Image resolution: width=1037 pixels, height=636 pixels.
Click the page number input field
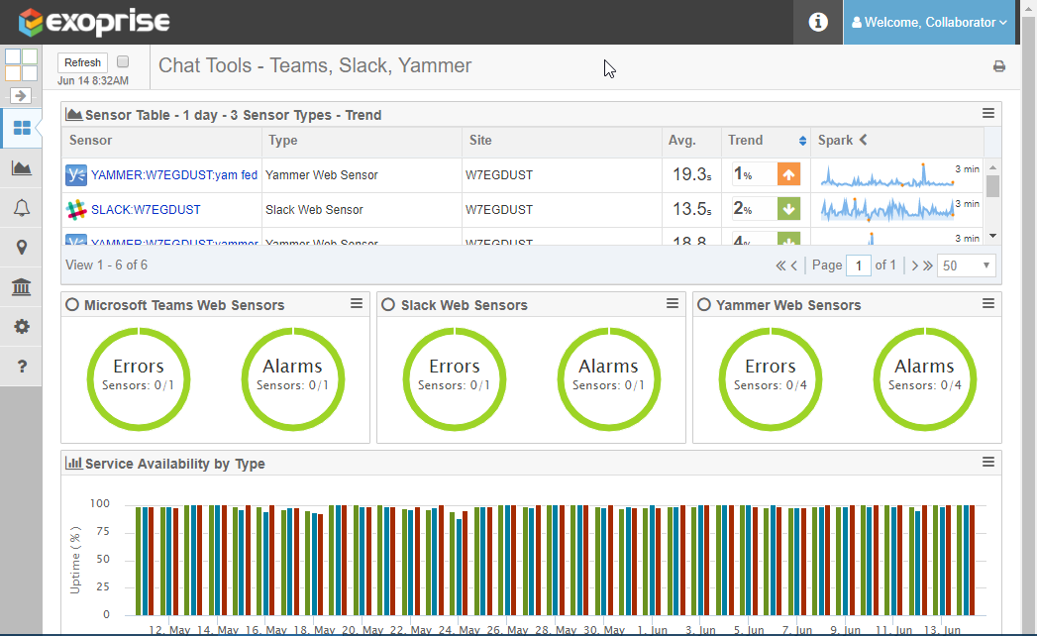[x=859, y=265]
